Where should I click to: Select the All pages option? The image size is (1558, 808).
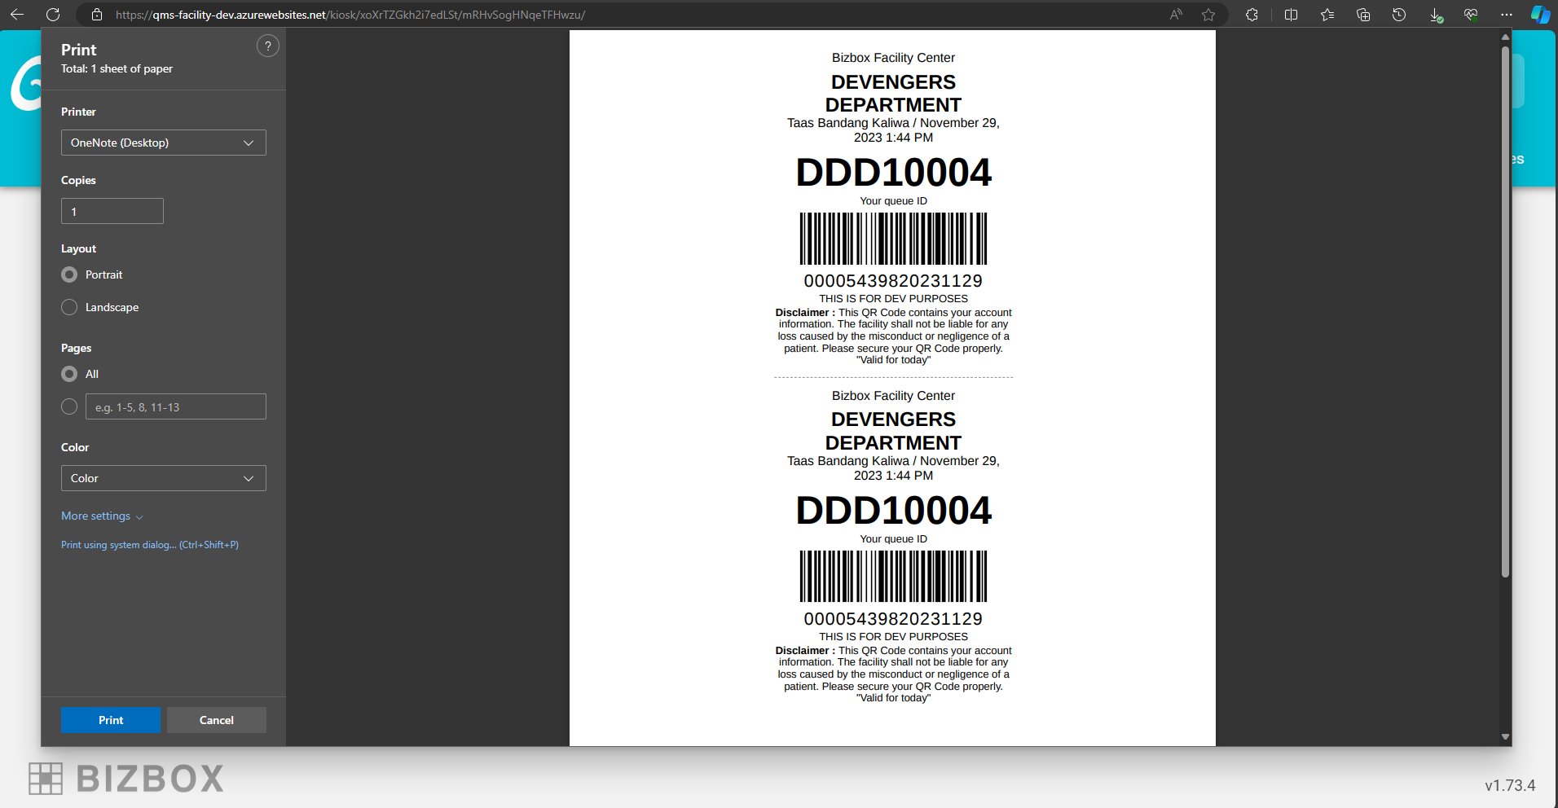click(70, 374)
